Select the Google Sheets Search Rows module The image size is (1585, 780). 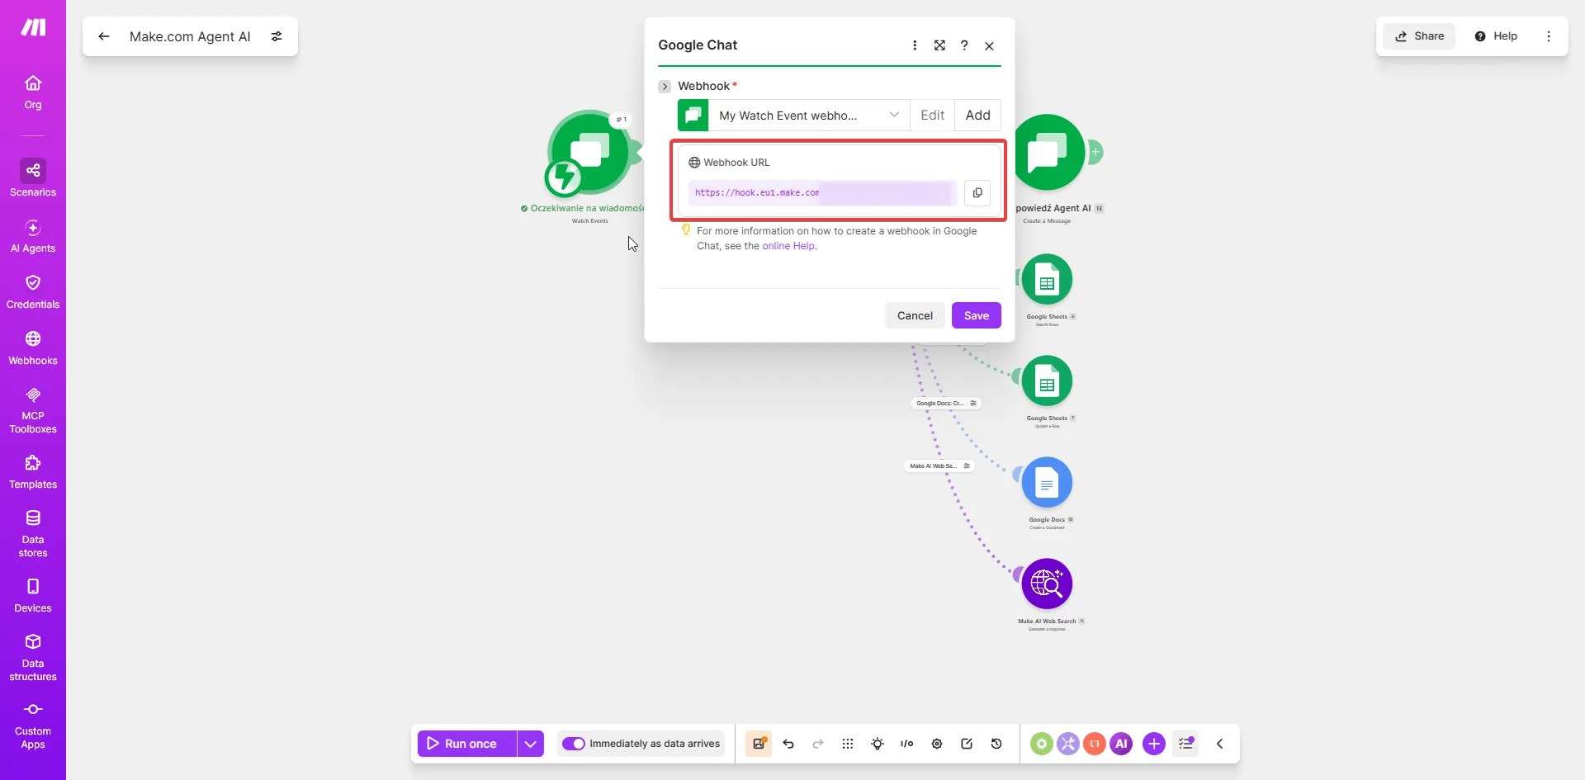click(x=1047, y=280)
